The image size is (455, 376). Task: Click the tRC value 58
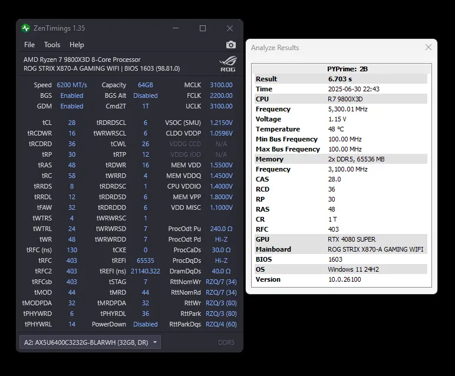coord(72,176)
